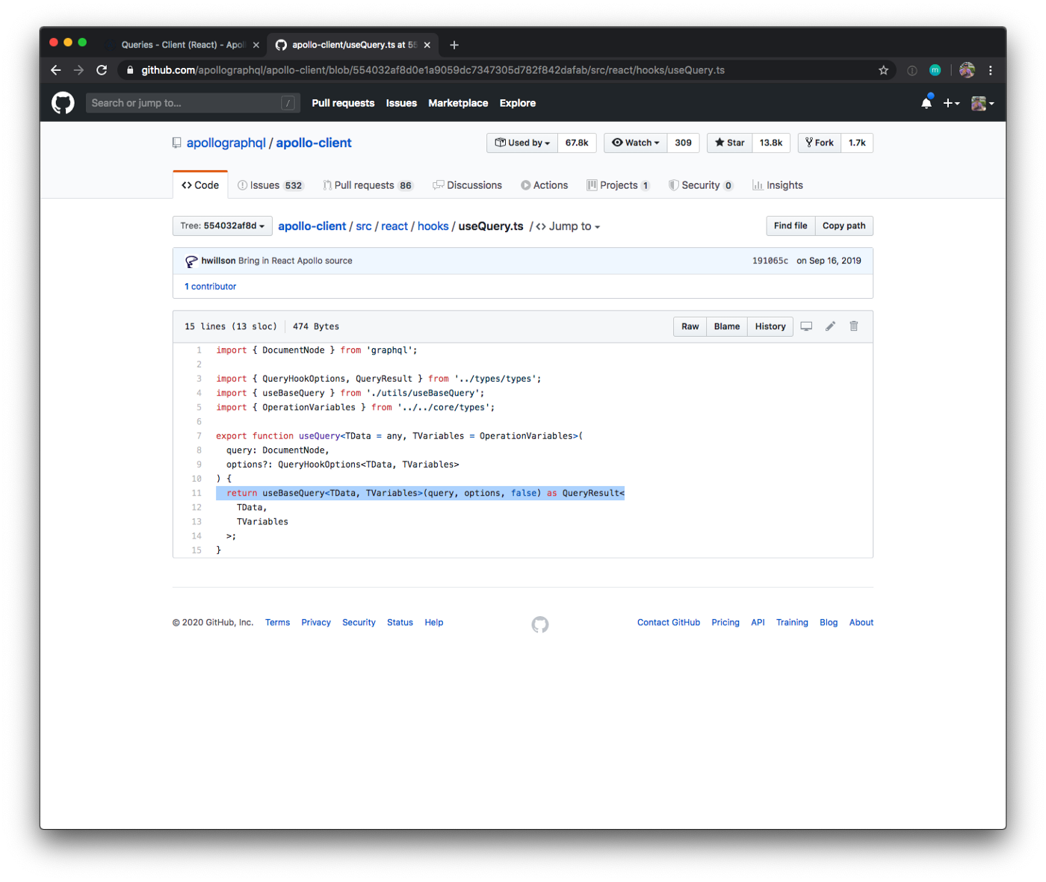Switch to the Queries - Client (React) tab
The image size is (1046, 882).
(x=183, y=45)
